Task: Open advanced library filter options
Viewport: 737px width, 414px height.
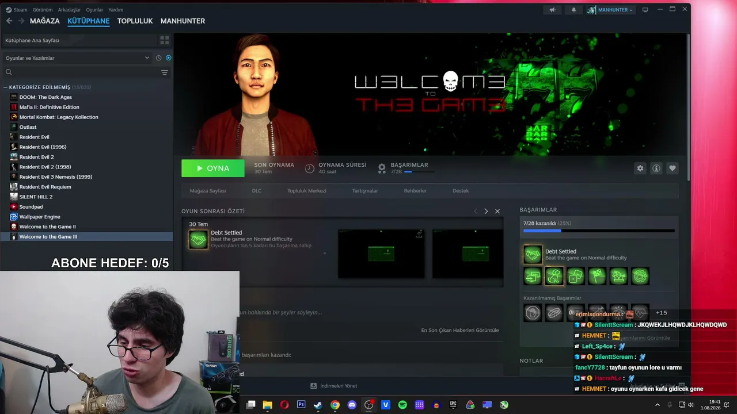Action: (165, 72)
